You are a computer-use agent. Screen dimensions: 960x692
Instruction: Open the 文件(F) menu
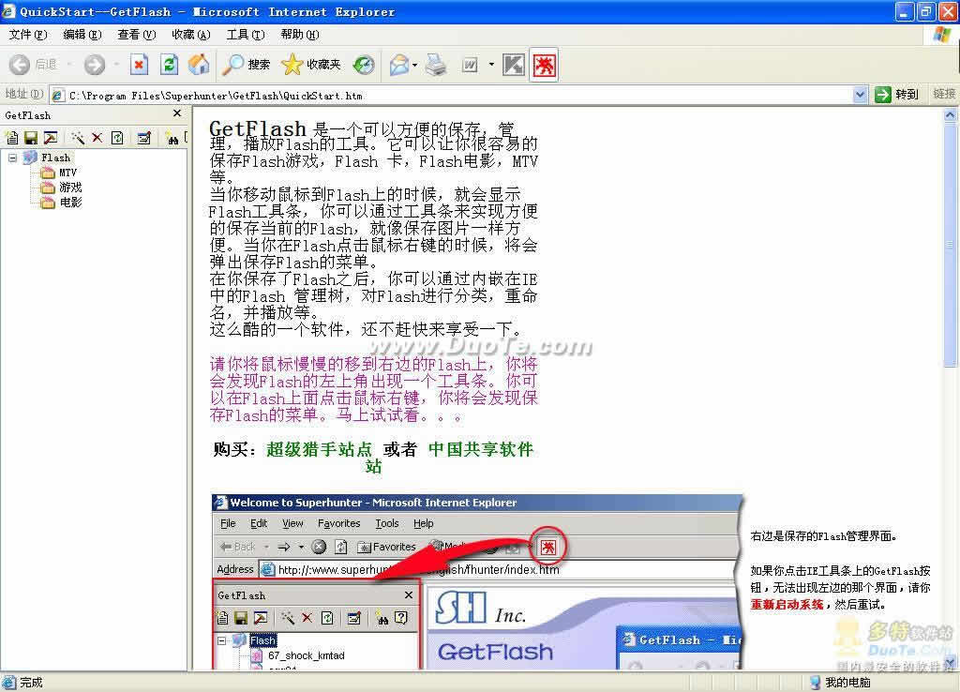(27, 35)
